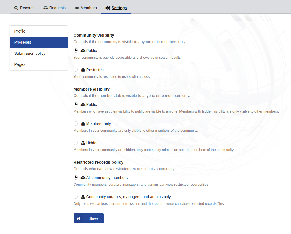Click the magnifier icon on Records tab
This screenshot has height=234, width=291.
coord(16,8)
